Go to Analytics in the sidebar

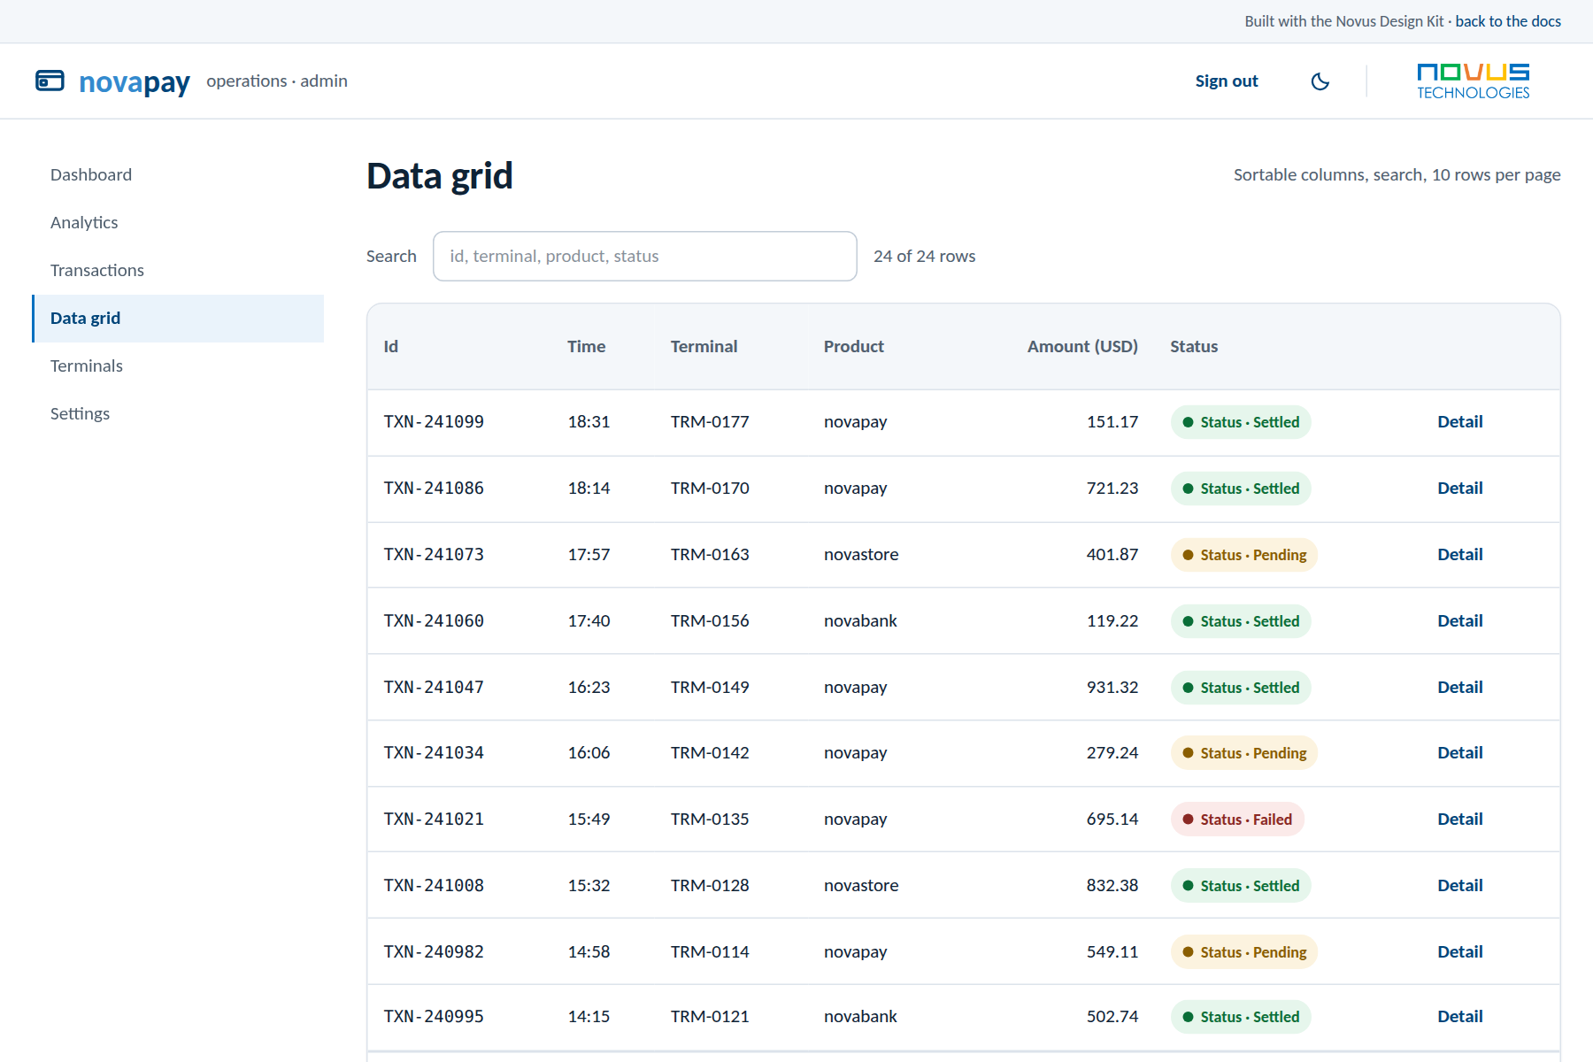coord(178,223)
